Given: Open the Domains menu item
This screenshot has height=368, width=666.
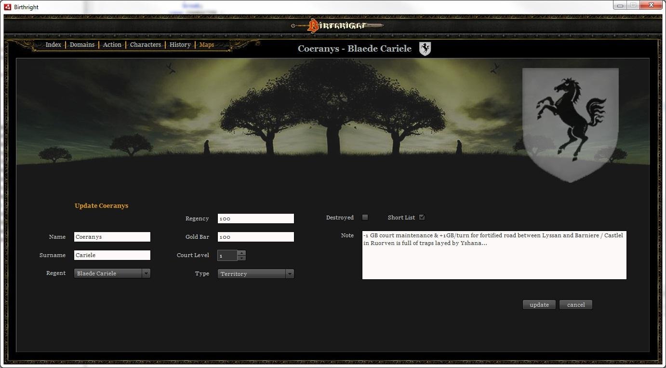Looking at the screenshot, I should coord(82,44).
